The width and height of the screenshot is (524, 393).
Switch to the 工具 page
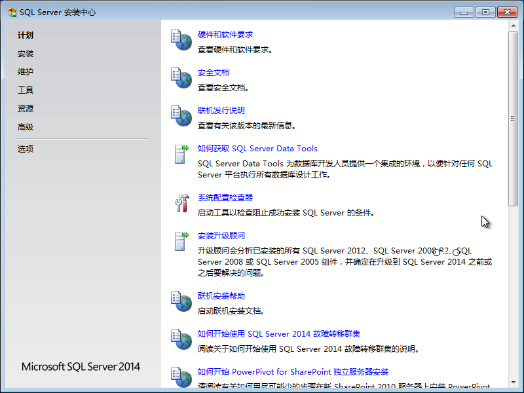26,90
